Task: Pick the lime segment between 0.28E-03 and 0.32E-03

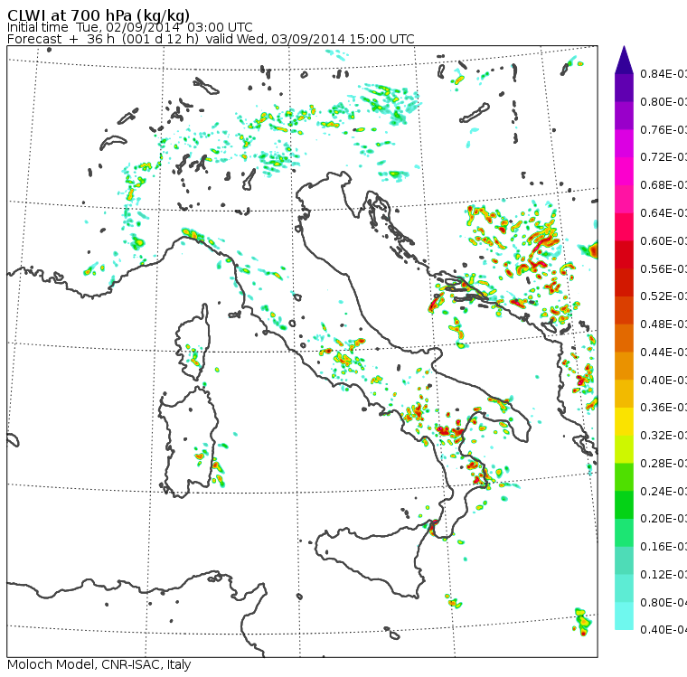Action: 624,449
